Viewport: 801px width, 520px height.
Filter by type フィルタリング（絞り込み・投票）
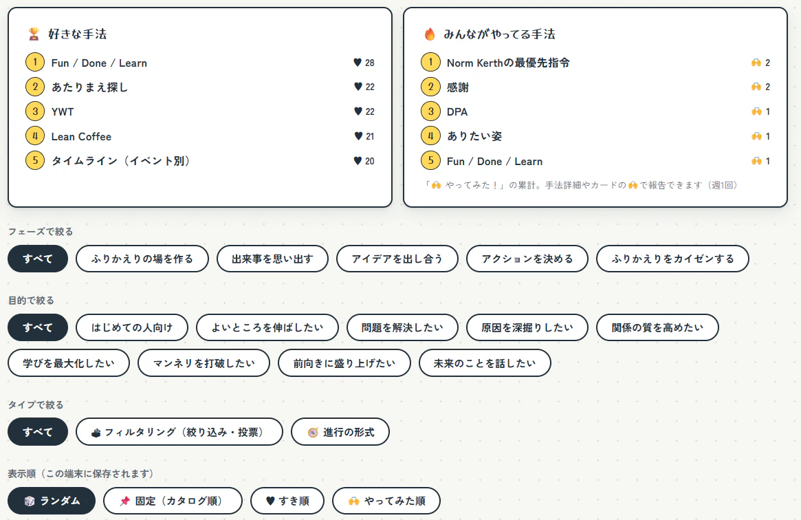179,432
